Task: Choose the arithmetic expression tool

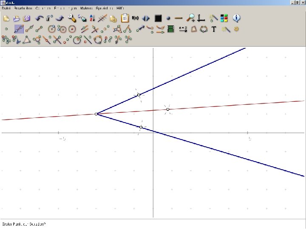Action: [x=183, y=29]
